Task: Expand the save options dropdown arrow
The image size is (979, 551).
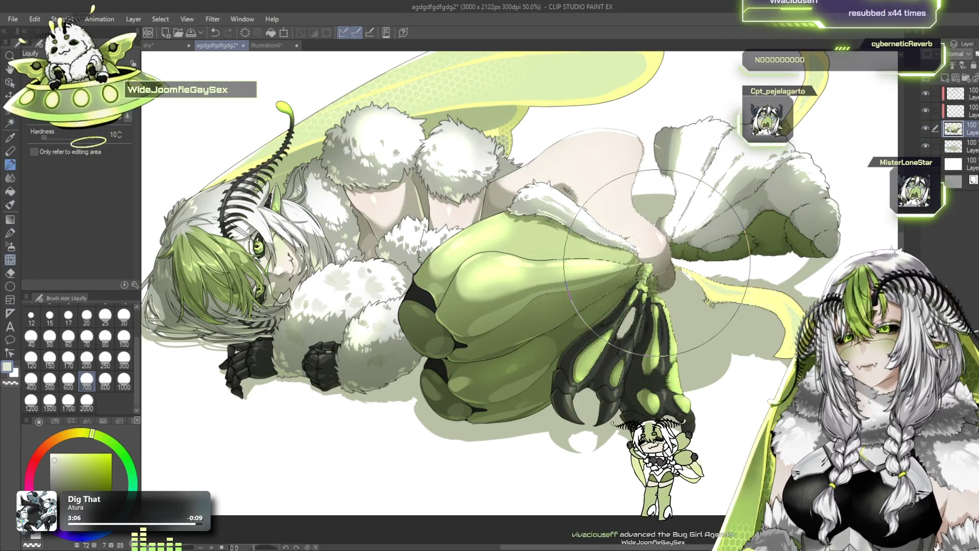Action: [x=201, y=33]
